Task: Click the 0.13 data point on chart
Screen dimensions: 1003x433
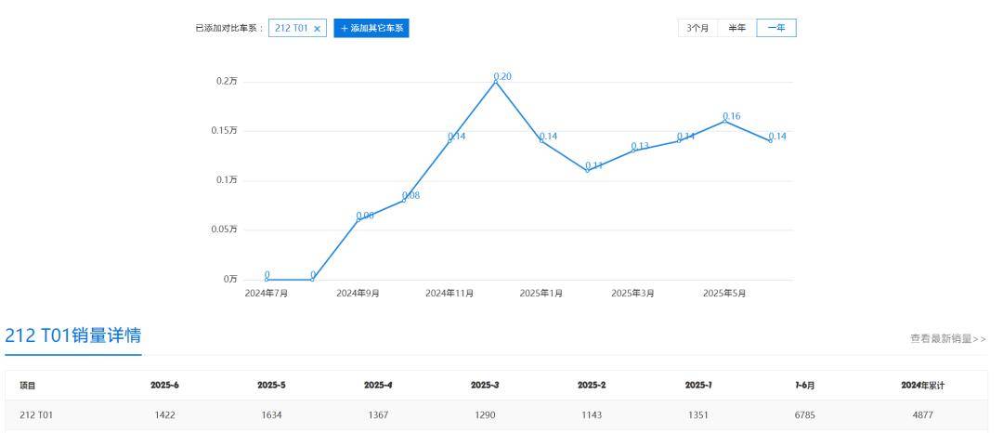Action: coord(633,151)
